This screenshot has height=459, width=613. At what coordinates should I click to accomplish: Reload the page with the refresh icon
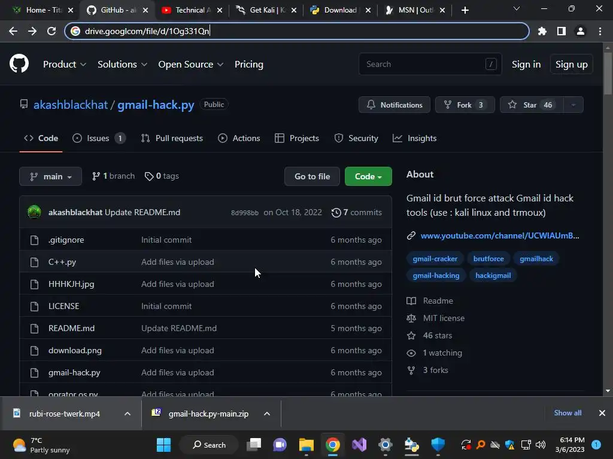coord(51,31)
